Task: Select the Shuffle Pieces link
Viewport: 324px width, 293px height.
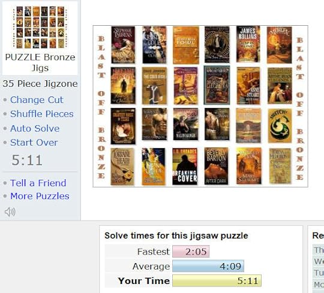Action: click(42, 114)
